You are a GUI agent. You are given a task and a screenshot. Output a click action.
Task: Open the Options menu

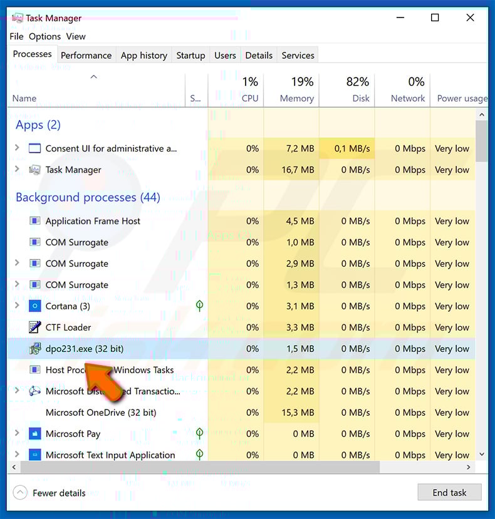(x=44, y=36)
